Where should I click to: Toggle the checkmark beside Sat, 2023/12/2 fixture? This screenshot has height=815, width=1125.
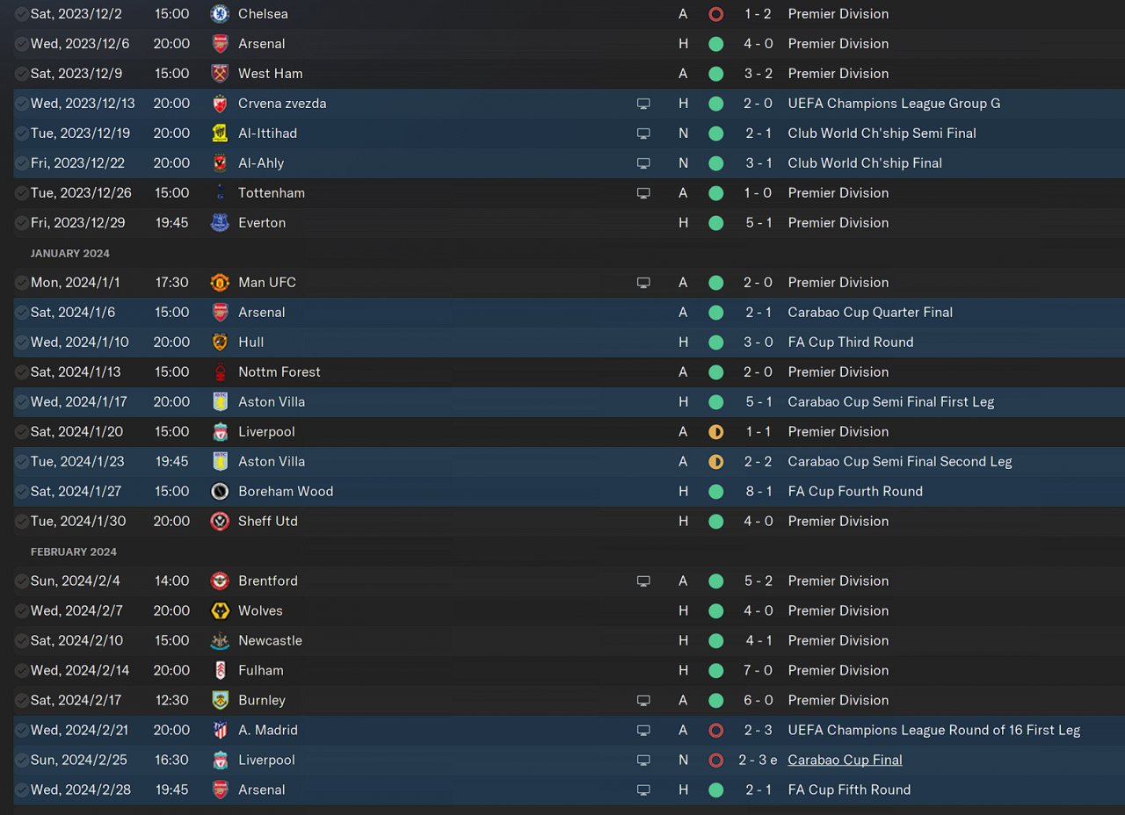[x=21, y=14]
